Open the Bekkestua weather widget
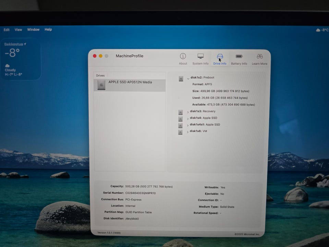The width and height of the screenshot is (329, 247). click(21, 59)
